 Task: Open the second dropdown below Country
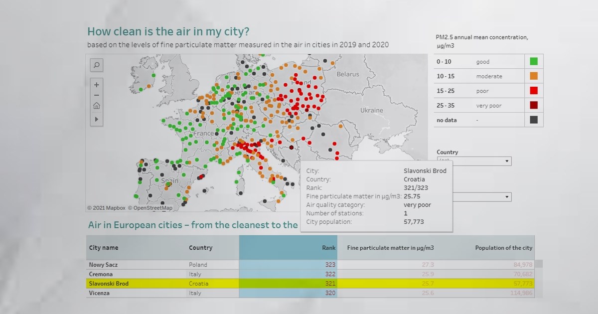(507, 197)
